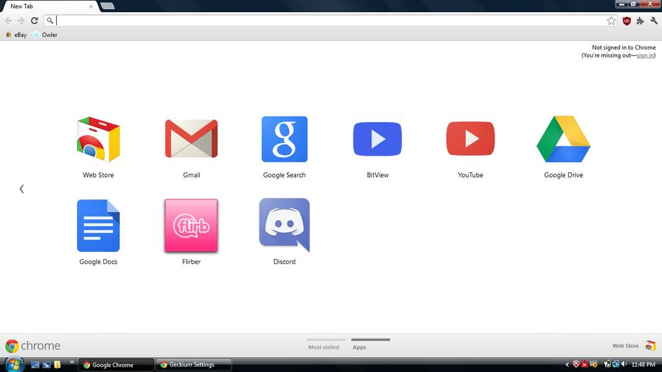Click the network tray icon
This screenshot has height=372, width=662.
pyautogui.click(x=616, y=364)
